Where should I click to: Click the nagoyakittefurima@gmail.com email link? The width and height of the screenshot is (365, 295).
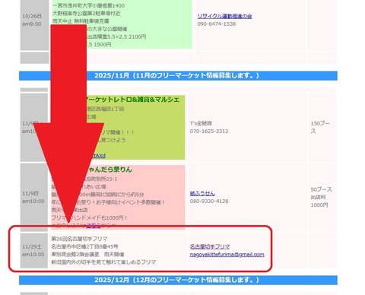click(227, 255)
